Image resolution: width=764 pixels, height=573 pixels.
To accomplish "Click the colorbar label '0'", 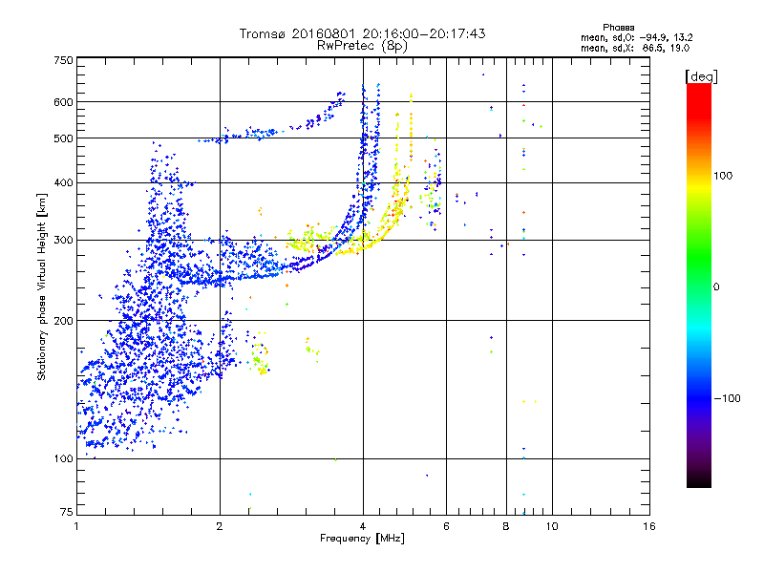I will pos(716,287).
